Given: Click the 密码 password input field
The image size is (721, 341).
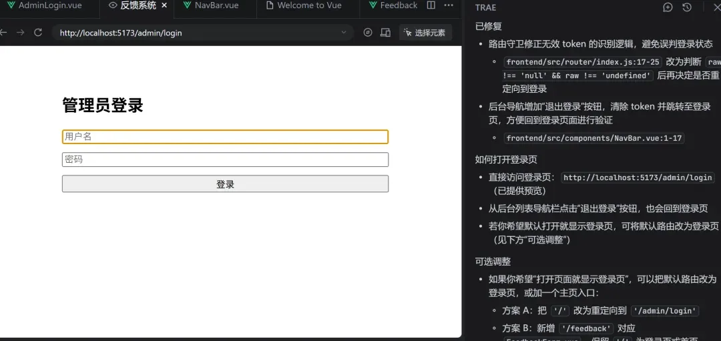Looking at the screenshot, I should (x=225, y=159).
